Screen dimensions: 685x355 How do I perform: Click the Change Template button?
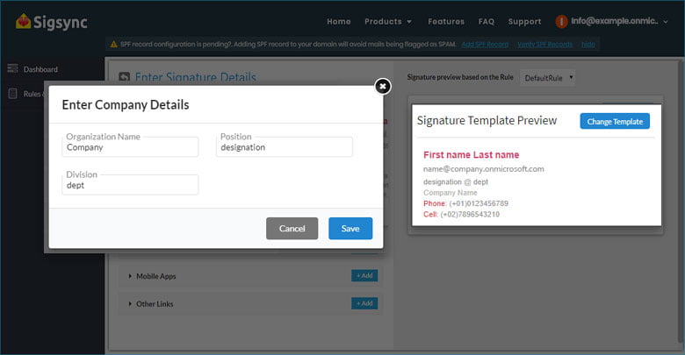614,121
